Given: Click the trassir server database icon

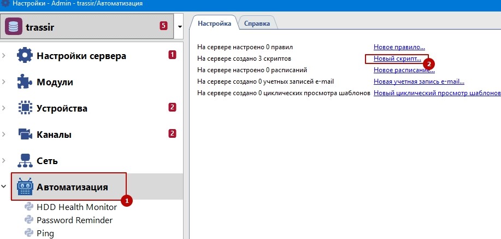Looking at the screenshot, I should coord(14,26).
